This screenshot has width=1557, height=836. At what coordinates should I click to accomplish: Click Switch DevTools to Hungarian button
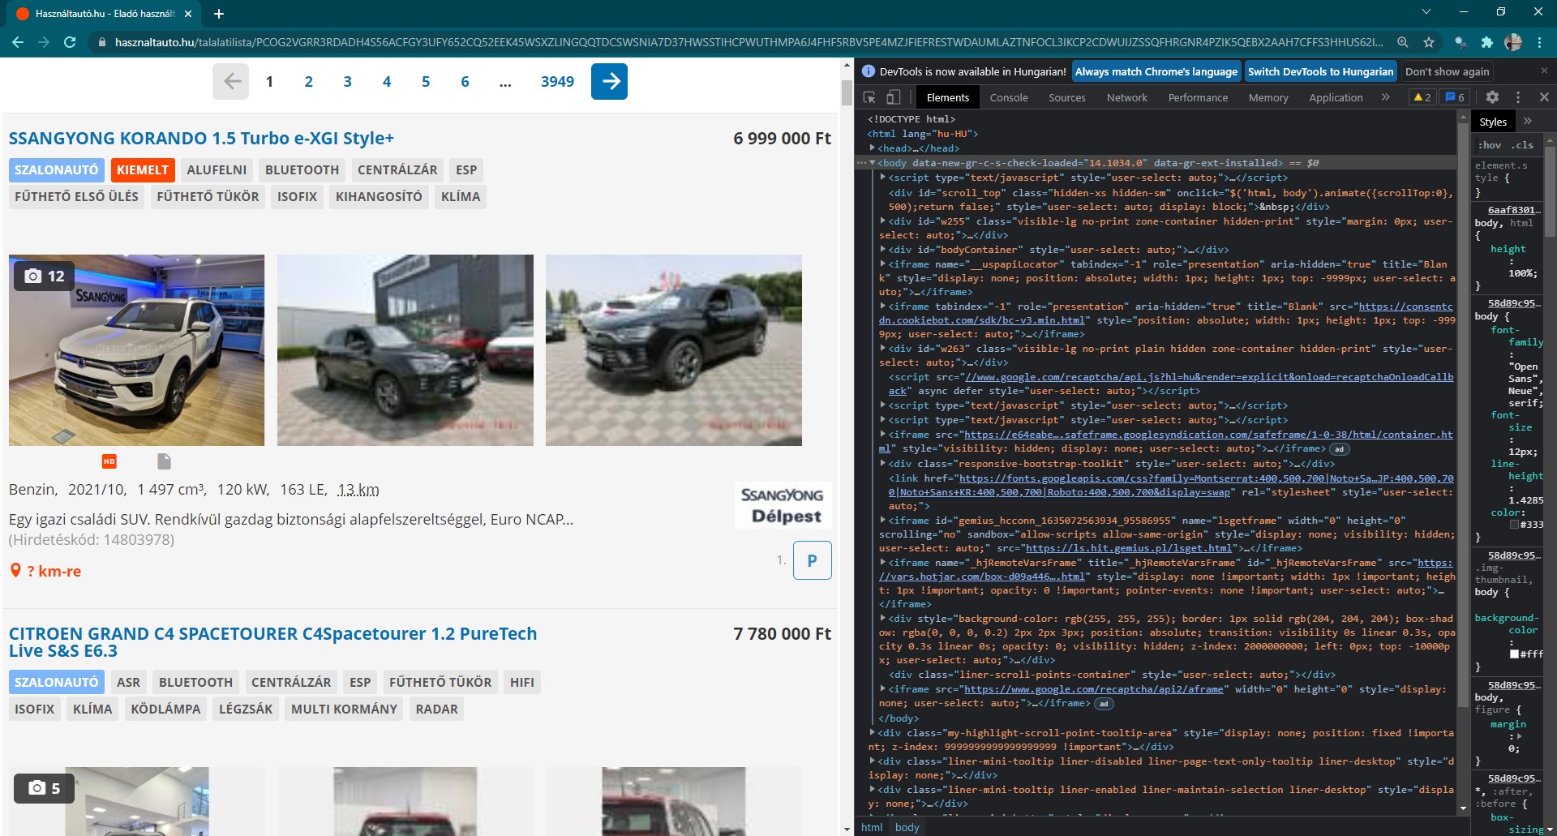click(1320, 71)
